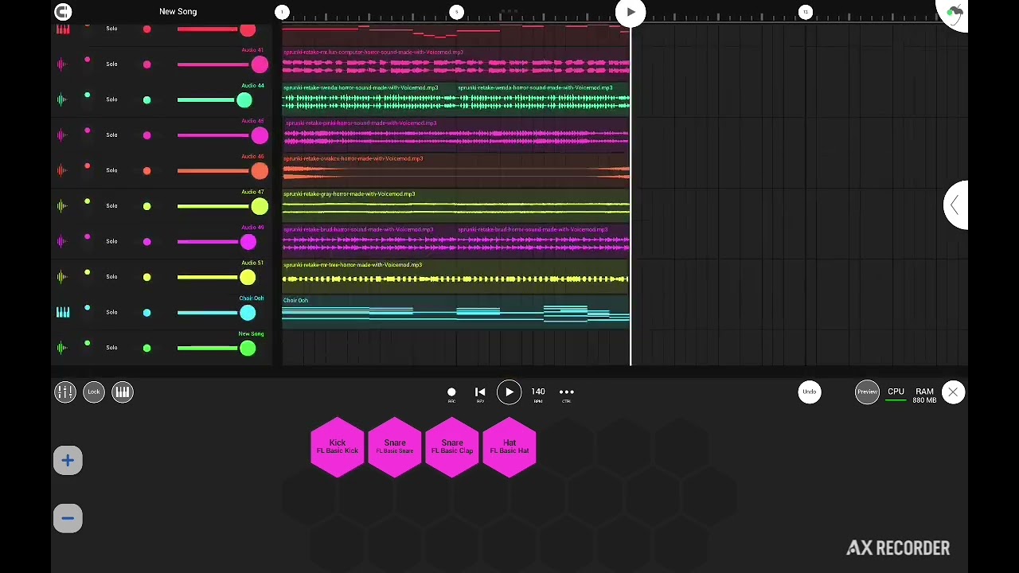Tap the Audio 49 waveform track icon
Screen dimensions: 1019x573
63,241
